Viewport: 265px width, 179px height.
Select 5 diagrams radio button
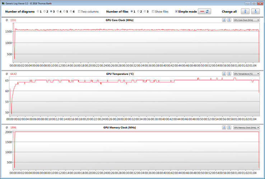point(64,12)
